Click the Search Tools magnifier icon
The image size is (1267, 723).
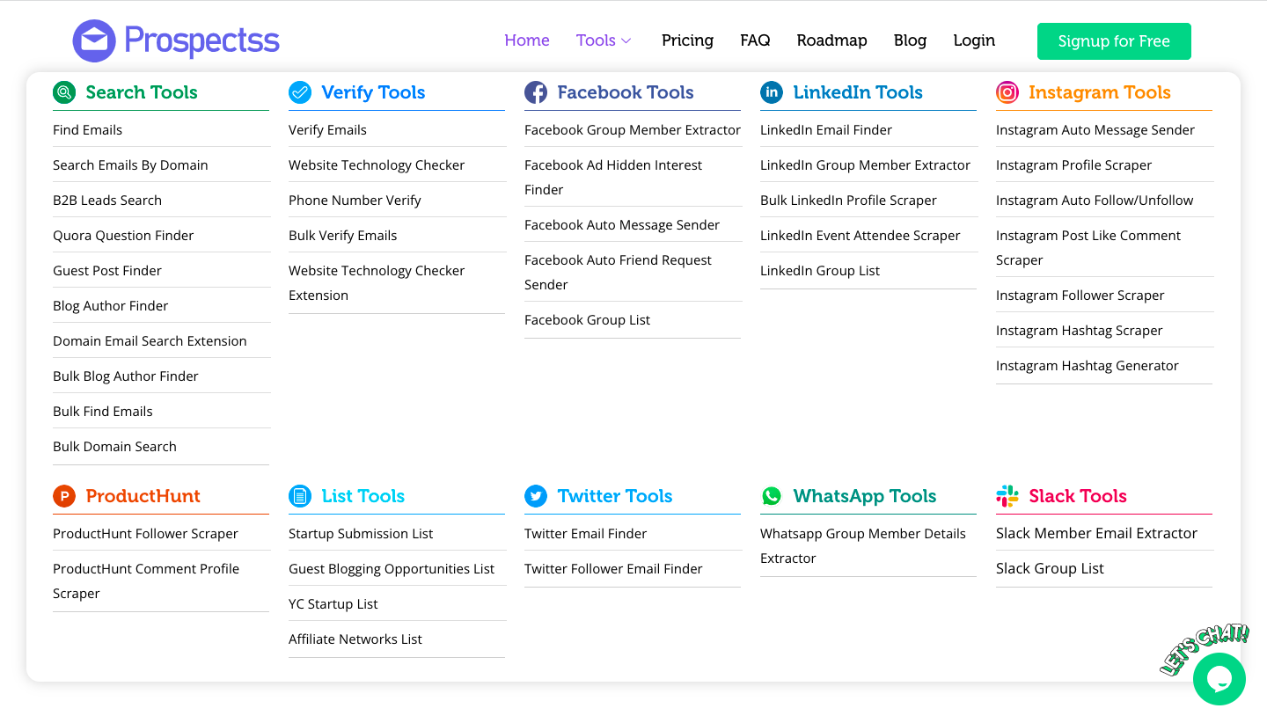[x=64, y=92]
